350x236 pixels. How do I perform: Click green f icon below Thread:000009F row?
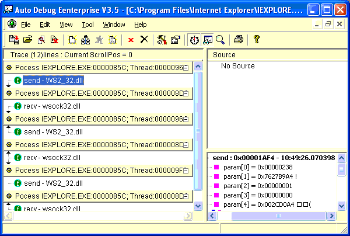(18, 183)
